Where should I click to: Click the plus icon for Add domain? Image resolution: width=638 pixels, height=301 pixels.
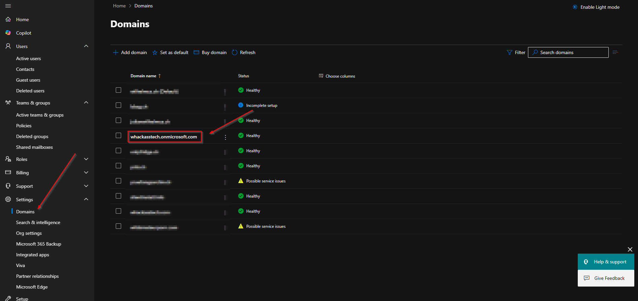[115, 52]
